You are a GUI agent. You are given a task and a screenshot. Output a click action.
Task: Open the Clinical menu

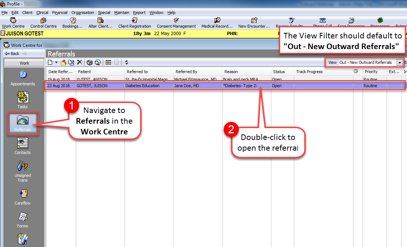(x=42, y=13)
